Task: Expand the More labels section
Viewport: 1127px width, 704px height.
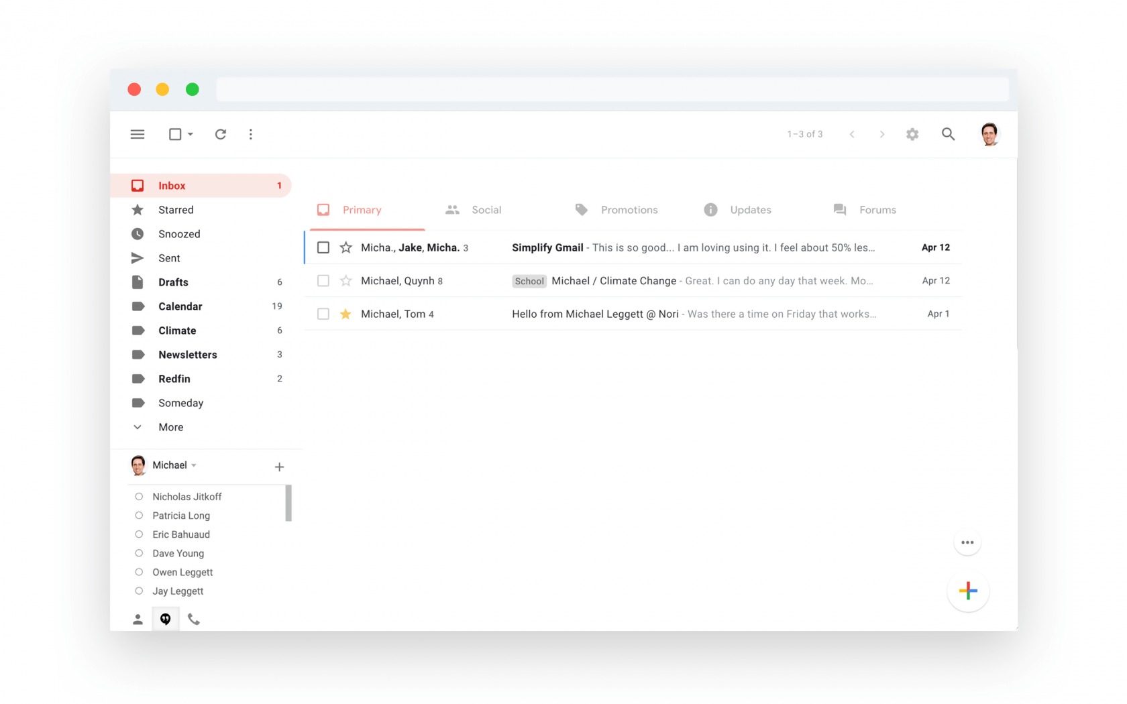Action: [170, 427]
